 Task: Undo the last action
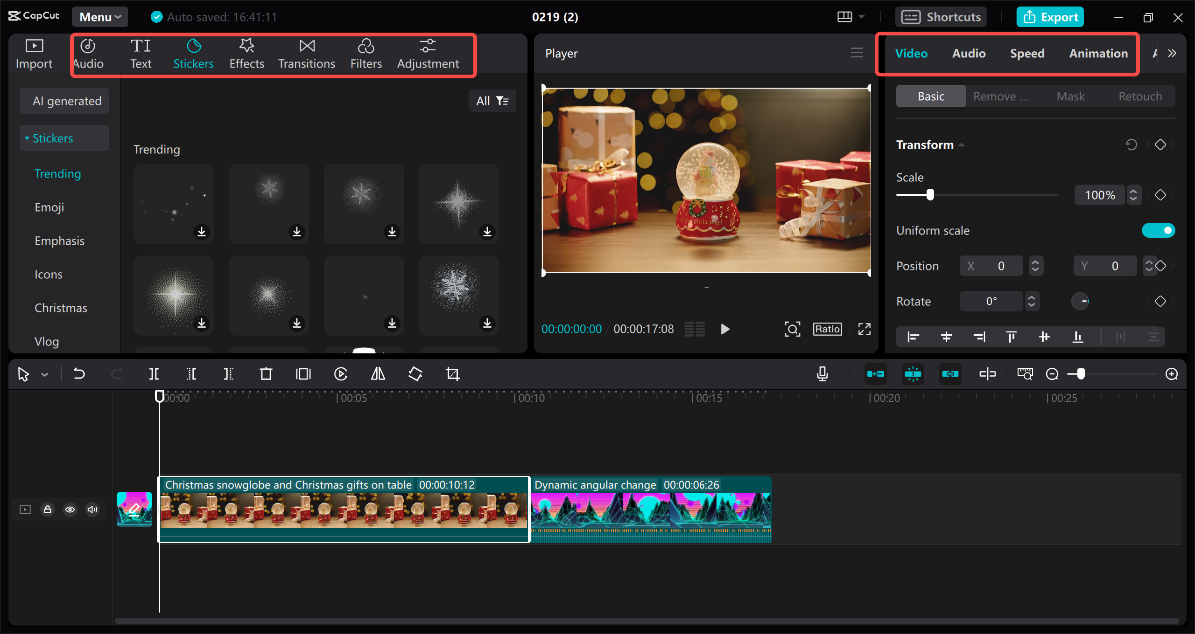click(79, 373)
